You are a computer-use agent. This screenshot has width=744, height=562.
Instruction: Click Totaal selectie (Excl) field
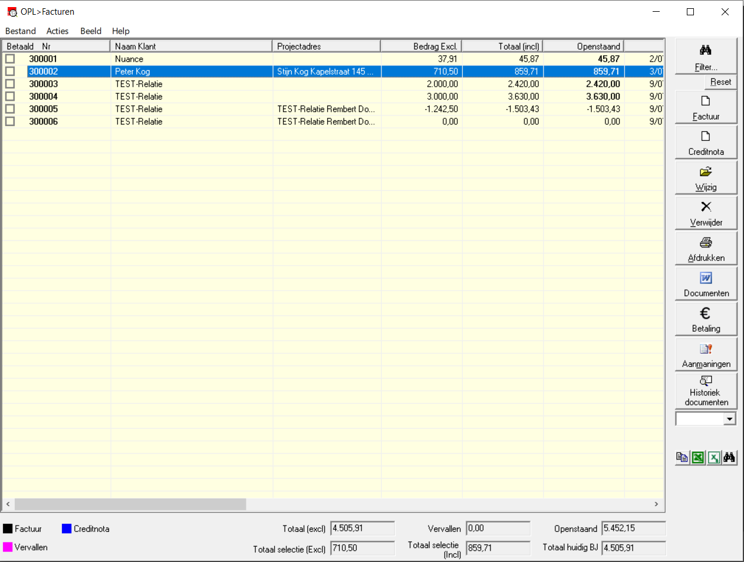tap(363, 548)
